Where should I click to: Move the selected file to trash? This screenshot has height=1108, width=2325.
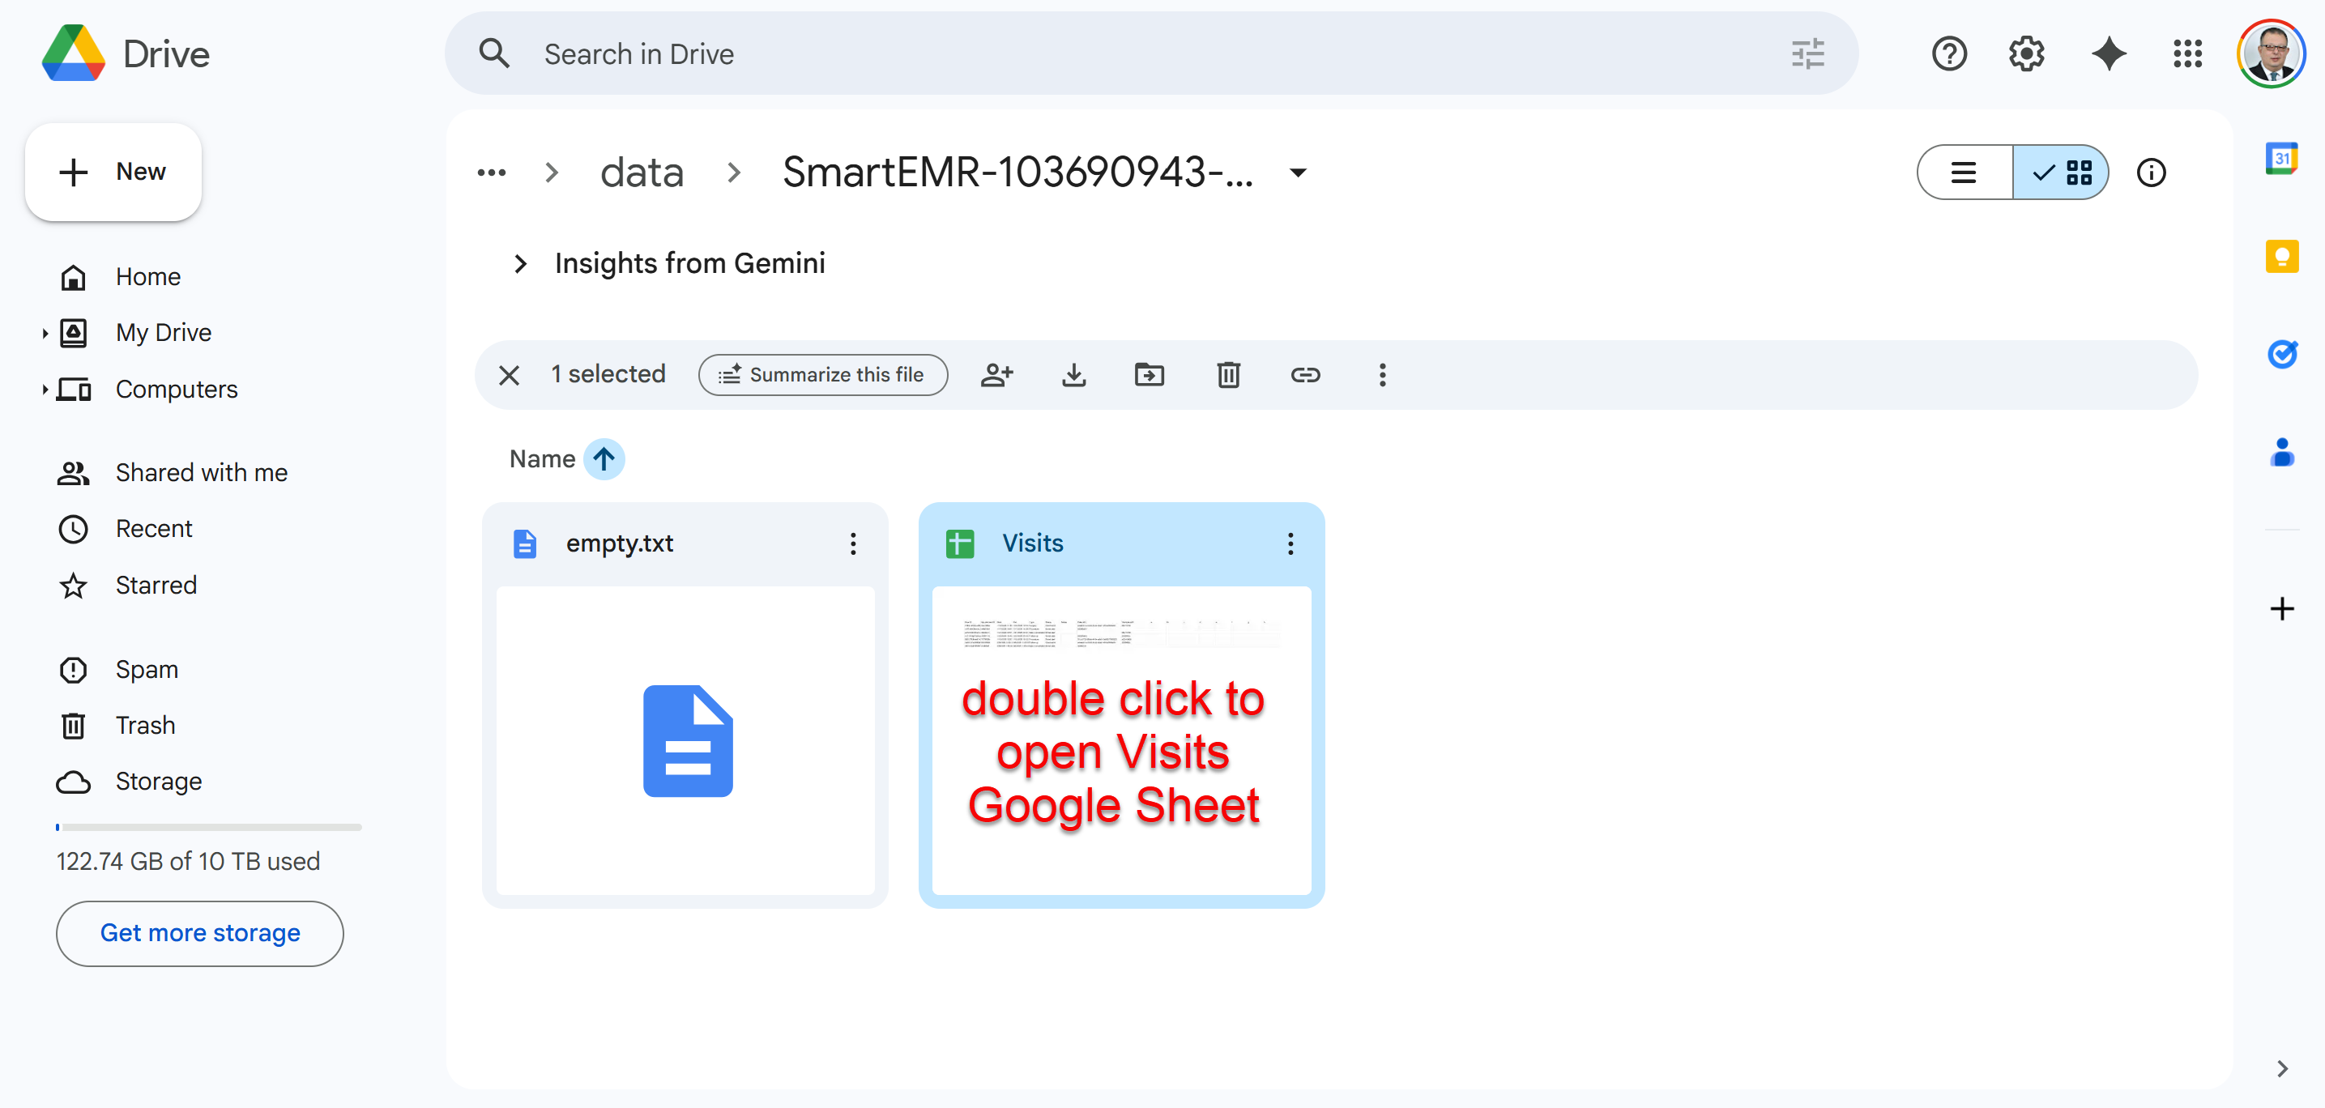[x=1227, y=374]
